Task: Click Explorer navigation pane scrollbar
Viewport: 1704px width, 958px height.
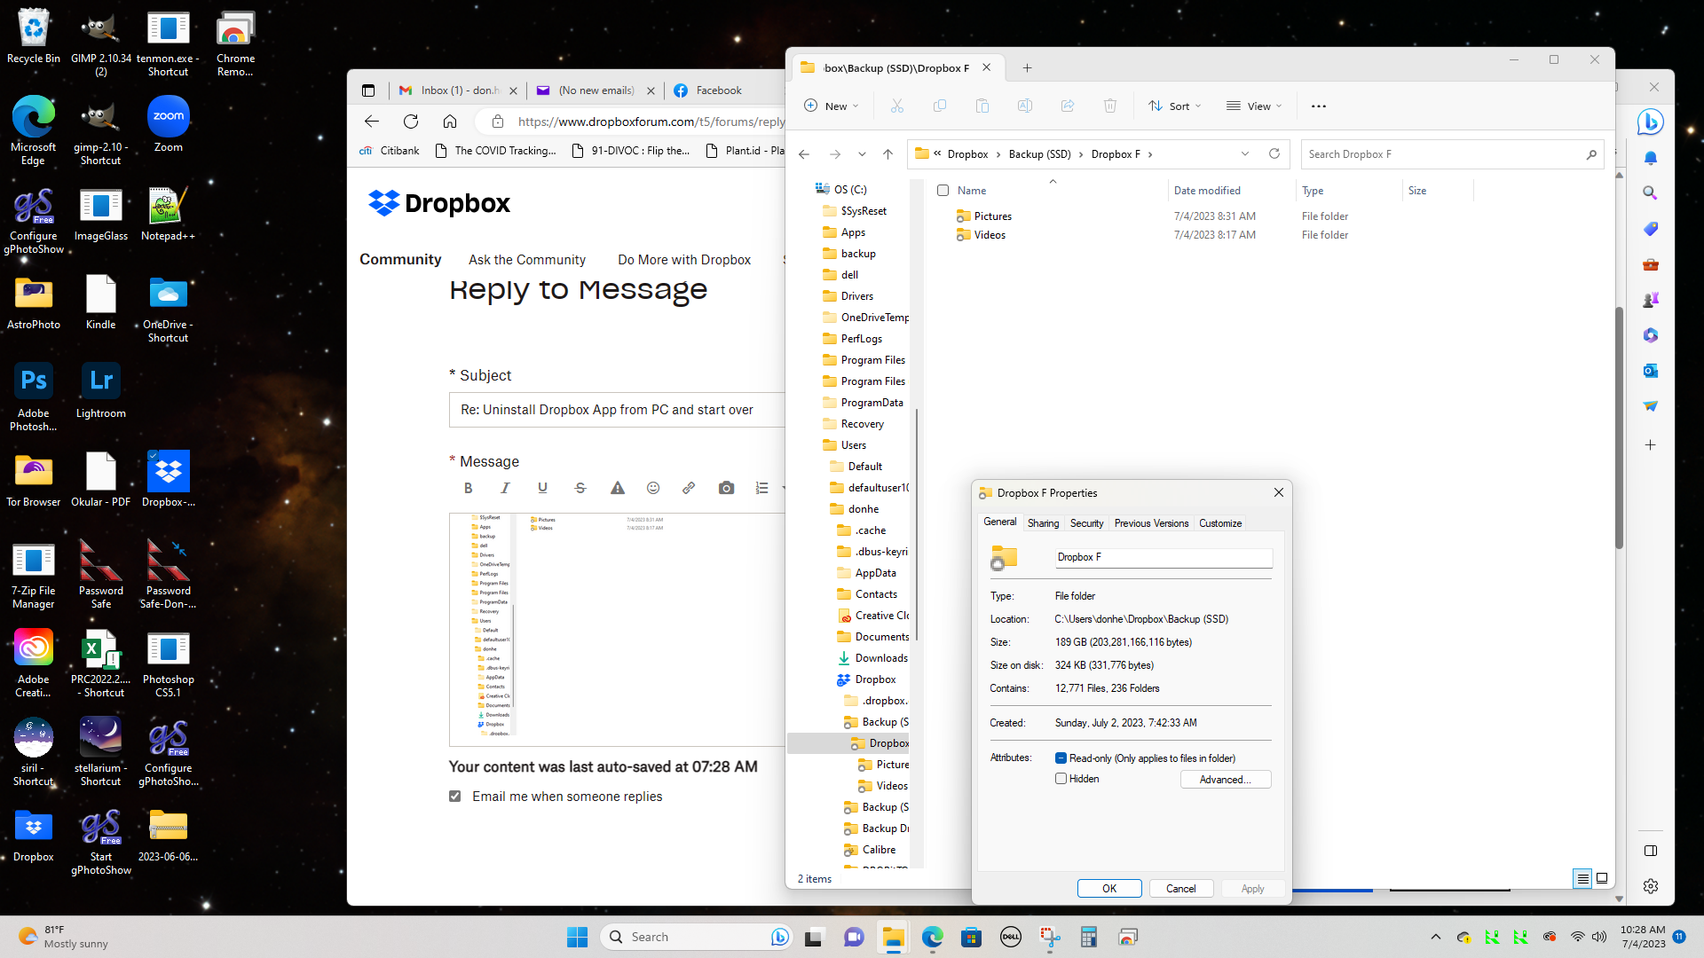Action: pyautogui.click(x=917, y=523)
